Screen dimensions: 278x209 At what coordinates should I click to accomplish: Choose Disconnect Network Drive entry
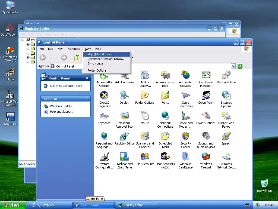tap(106, 59)
